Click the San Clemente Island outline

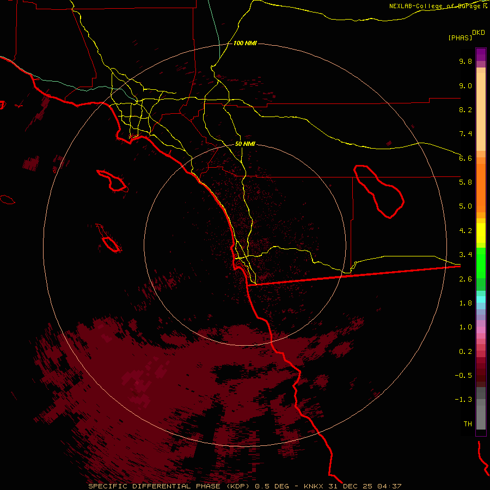coord(109,238)
